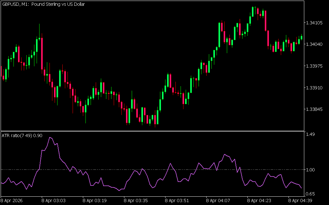Click the 1.34040 price axis label
Image resolution: width=329 pixels, height=205 pixels.
click(x=314, y=45)
